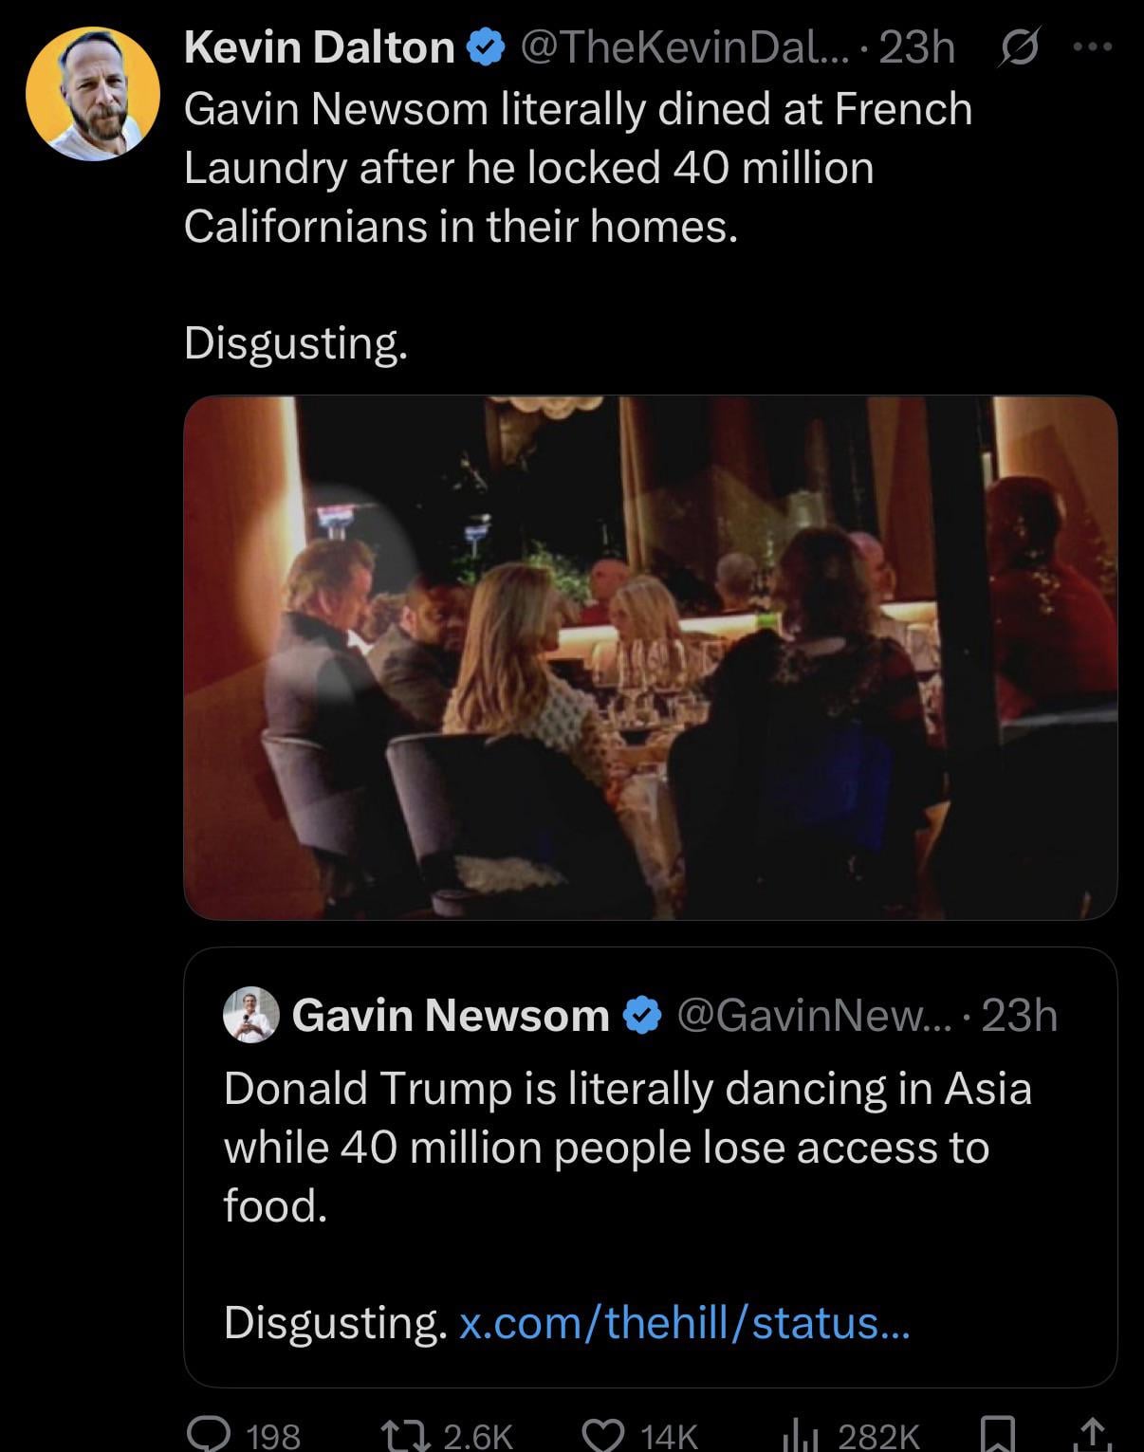Image resolution: width=1144 pixels, height=1452 pixels.
Task: Click Gavin Newsom's verified checkmark badge
Action: [642, 1016]
